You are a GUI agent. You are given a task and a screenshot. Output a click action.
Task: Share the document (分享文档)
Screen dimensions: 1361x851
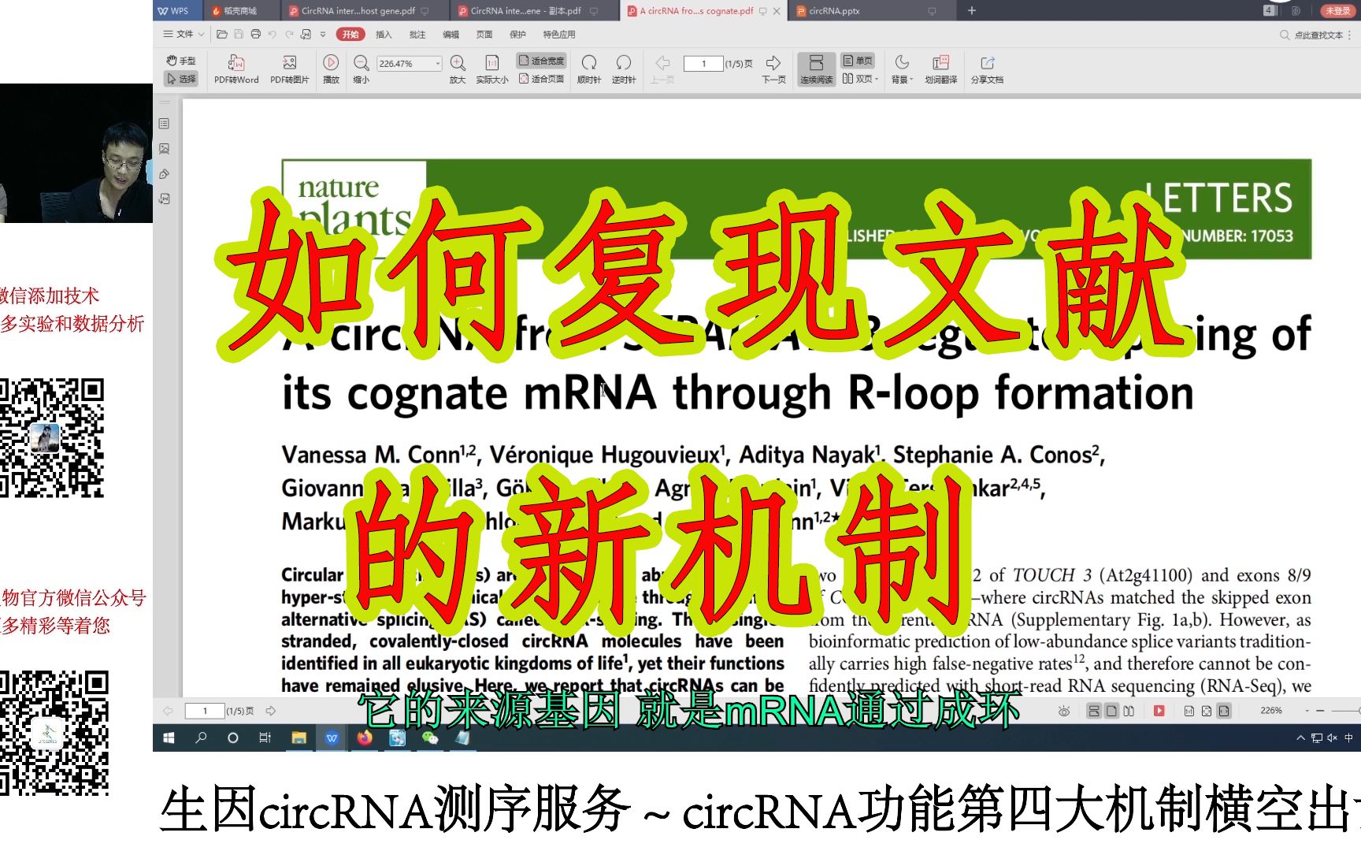[987, 69]
